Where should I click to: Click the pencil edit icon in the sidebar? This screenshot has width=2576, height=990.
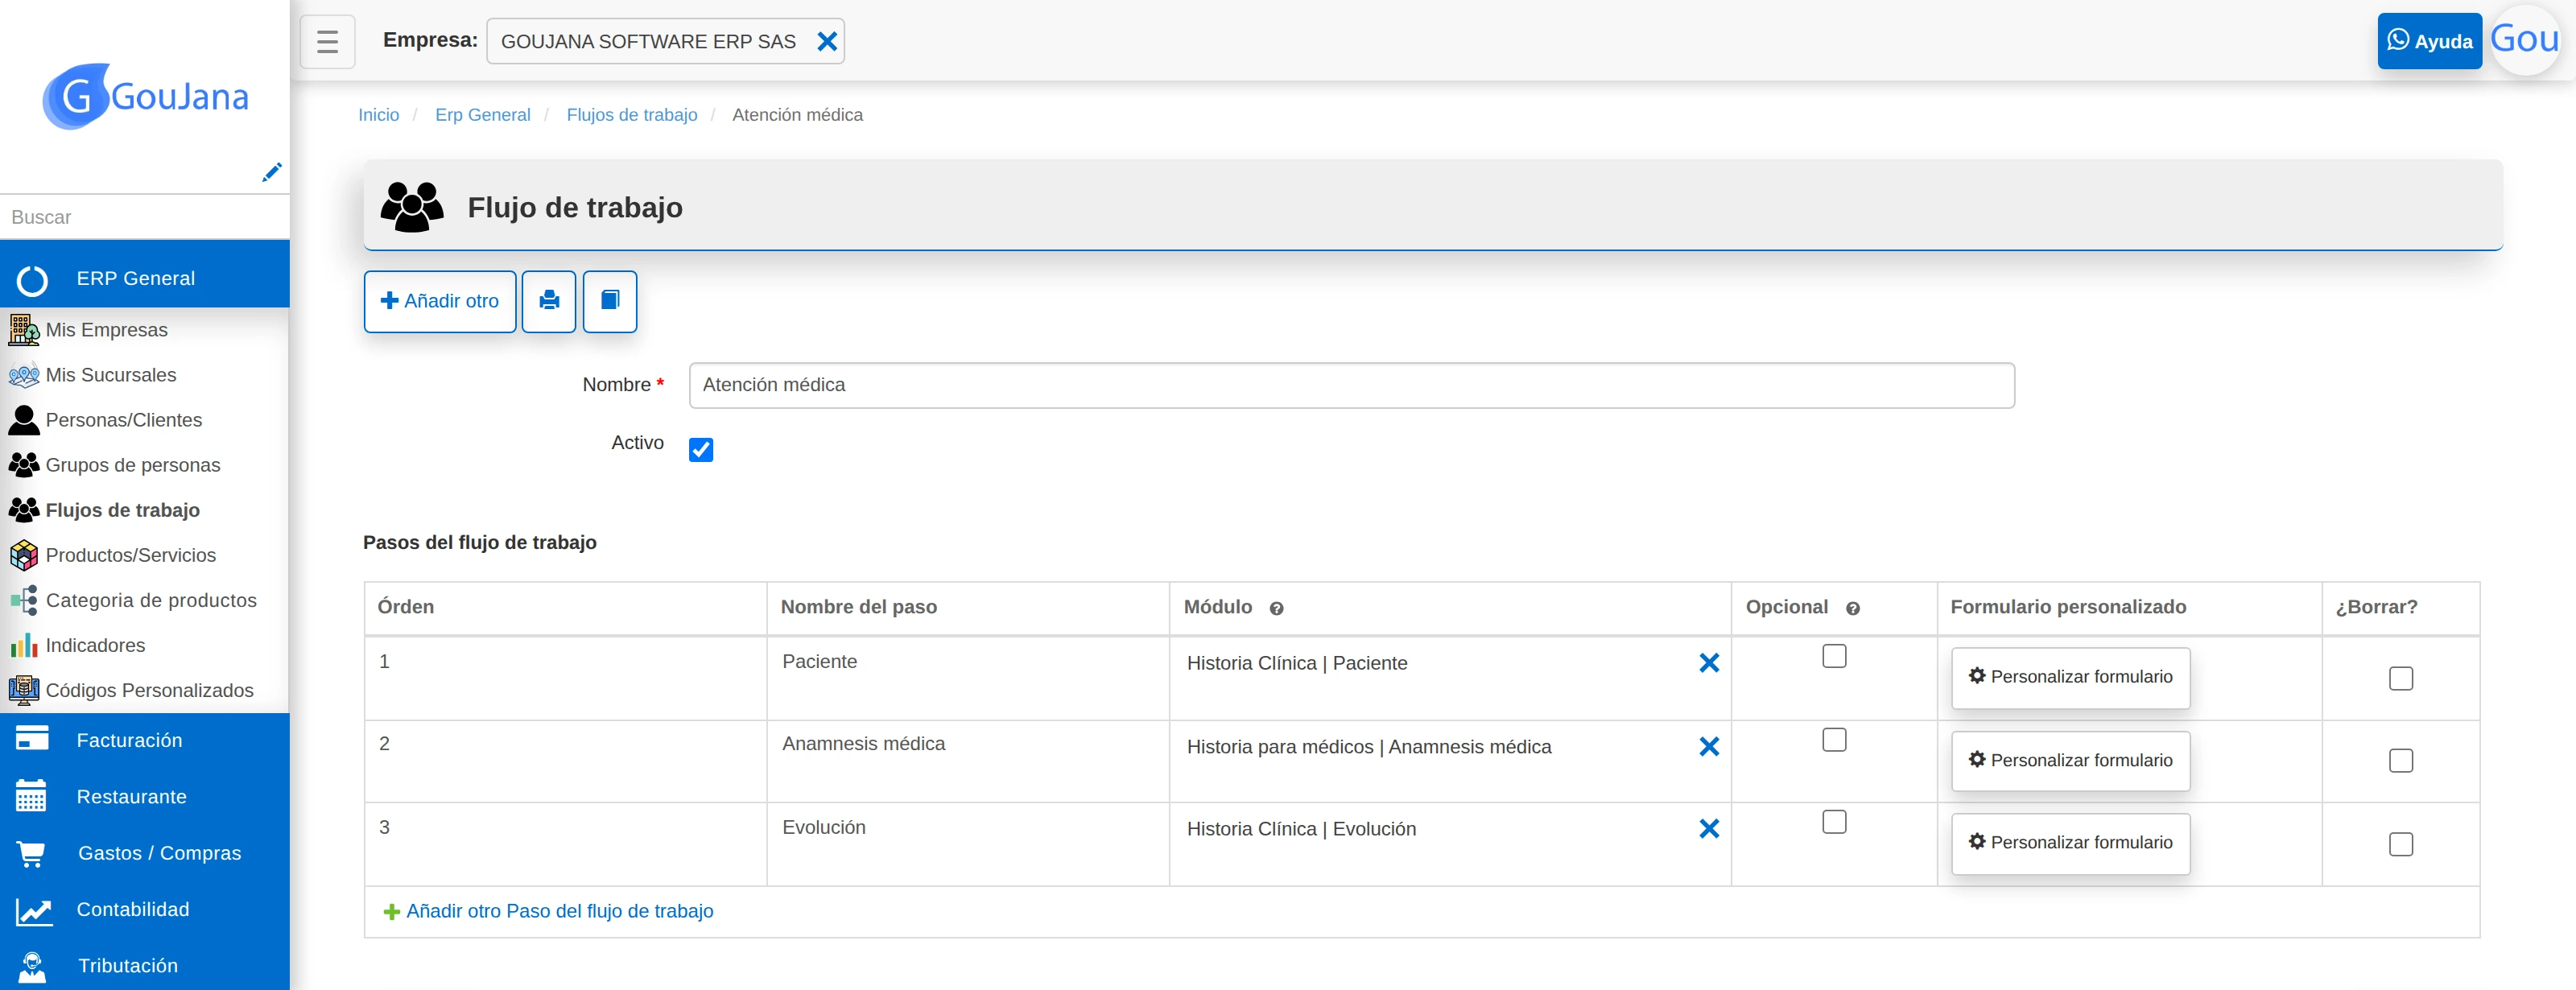pyautogui.click(x=271, y=172)
